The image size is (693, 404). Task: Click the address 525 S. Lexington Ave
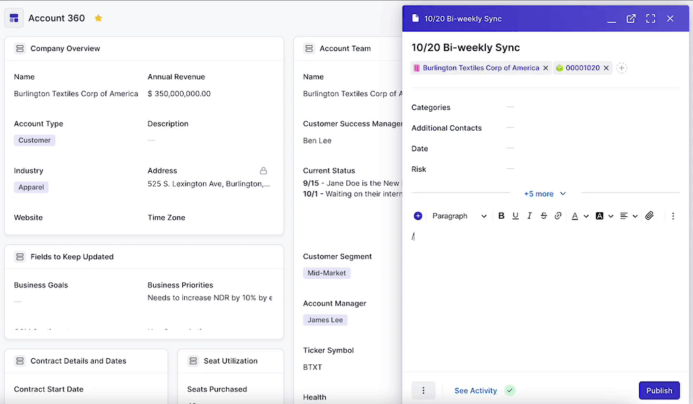pos(209,184)
